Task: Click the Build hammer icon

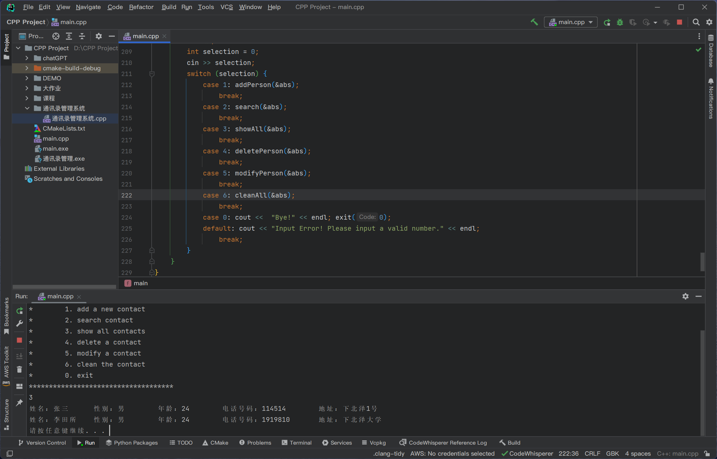Action: 534,22
